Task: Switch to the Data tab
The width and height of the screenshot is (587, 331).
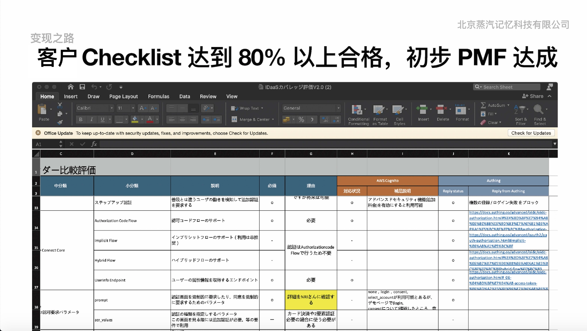Action: coord(185,96)
